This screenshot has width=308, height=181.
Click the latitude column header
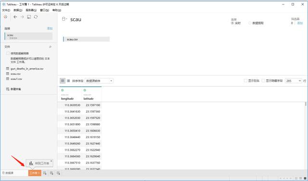89,99
